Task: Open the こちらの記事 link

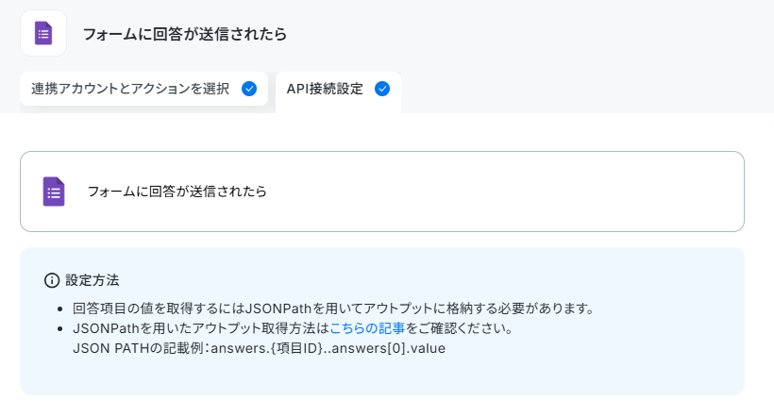Action: pos(367,328)
